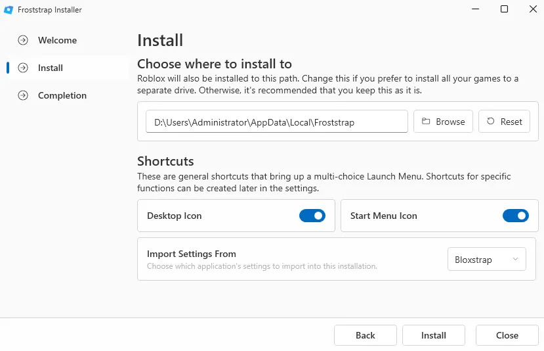Image resolution: width=544 pixels, height=351 pixels.
Task: Click the Back button
Action: pos(365,335)
